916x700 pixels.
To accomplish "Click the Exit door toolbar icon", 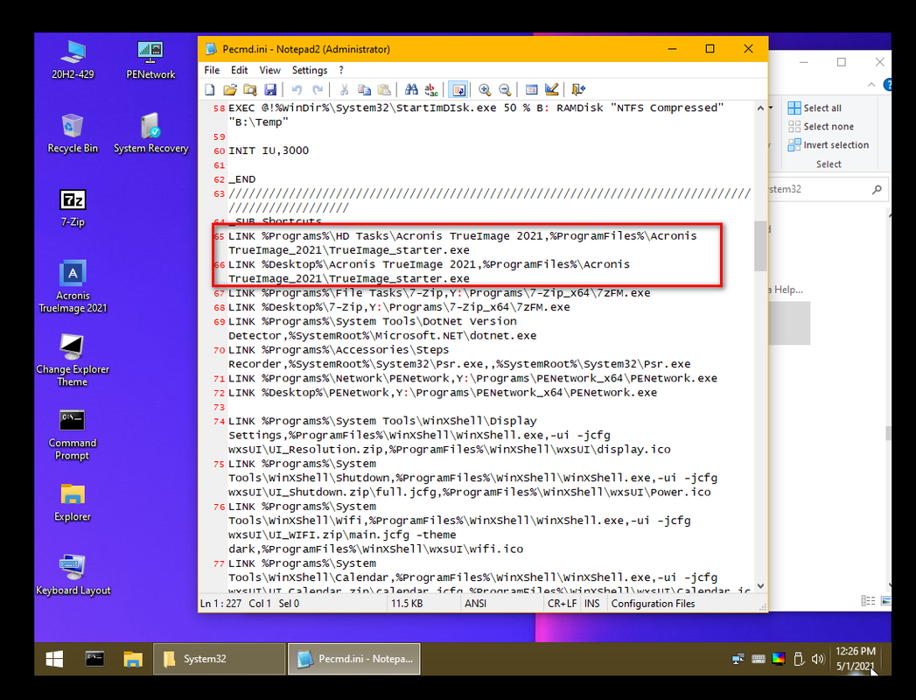I will click(578, 89).
